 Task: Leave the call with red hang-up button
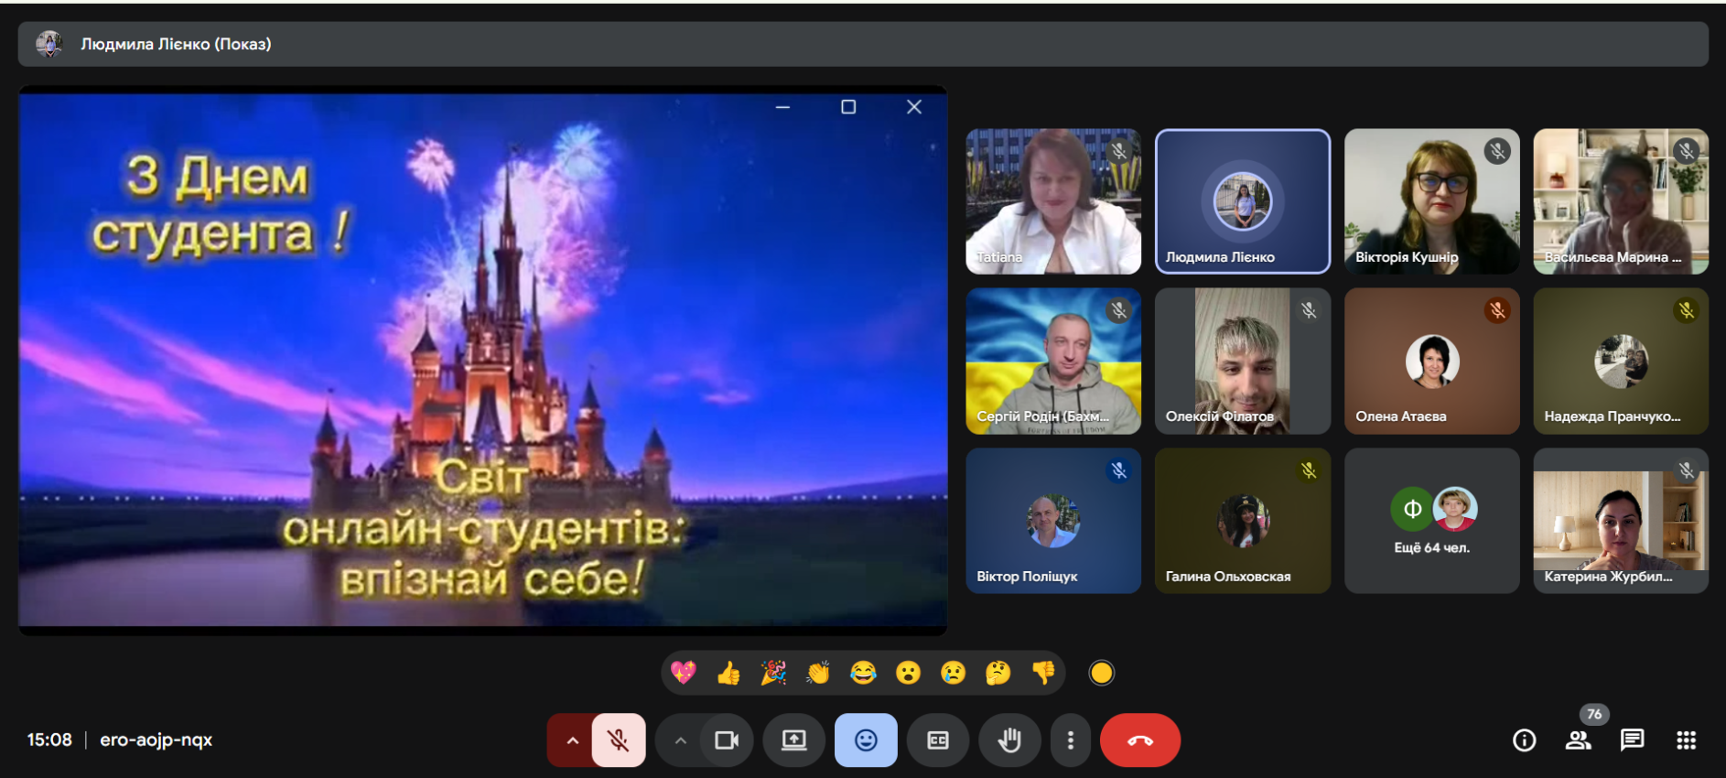tap(1139, 740)
